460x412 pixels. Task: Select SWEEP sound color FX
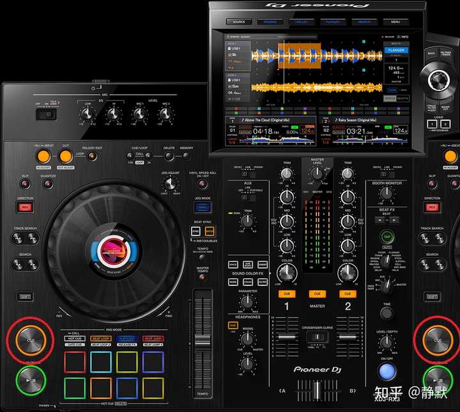click(x=263, y=264)
